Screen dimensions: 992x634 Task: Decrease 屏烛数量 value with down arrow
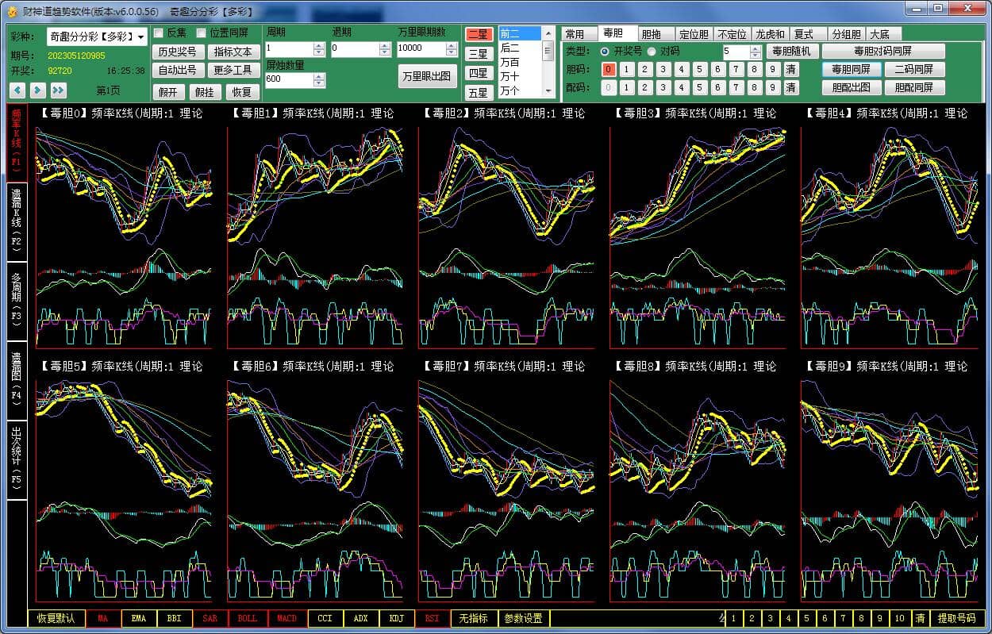(x=319, y=83)
